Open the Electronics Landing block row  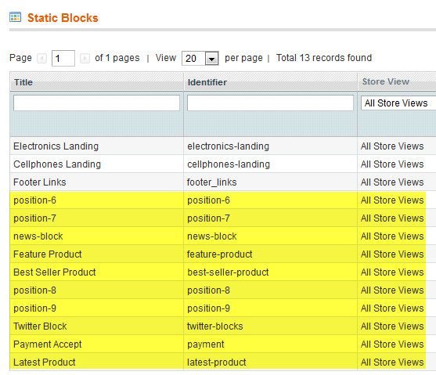pyautogui.click(x=223, y=146)
